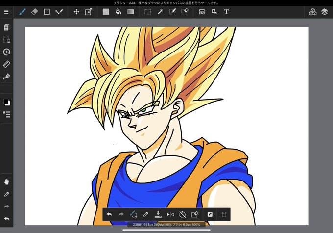
Task: Open the Layers panel
Action: 325,12
